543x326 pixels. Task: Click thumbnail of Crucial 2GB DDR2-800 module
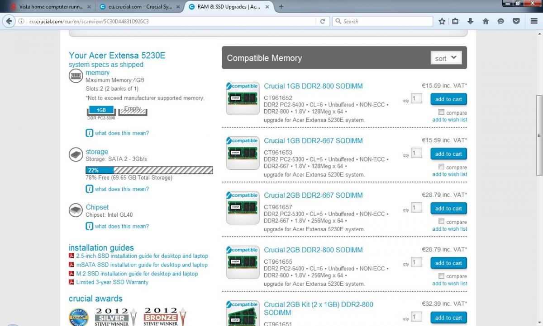coord(243,262)
